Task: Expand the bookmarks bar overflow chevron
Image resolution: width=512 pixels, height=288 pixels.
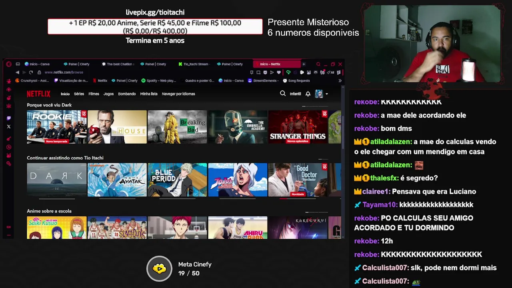Action: 340,80
